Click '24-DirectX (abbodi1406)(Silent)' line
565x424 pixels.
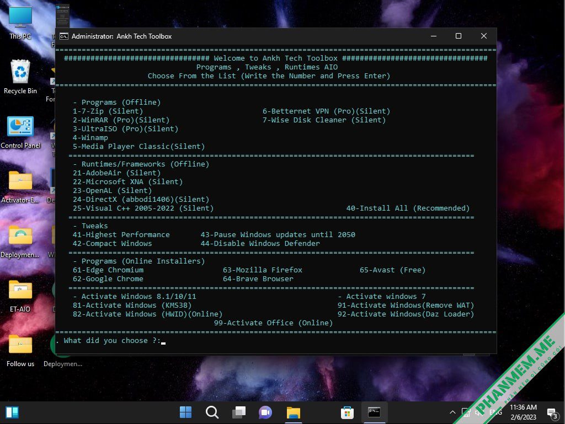141,200
